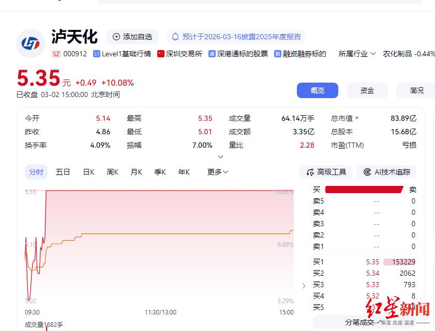Click the 泸天化 company logo
This screenshot has width=435, height=331.
click(31, 43)
